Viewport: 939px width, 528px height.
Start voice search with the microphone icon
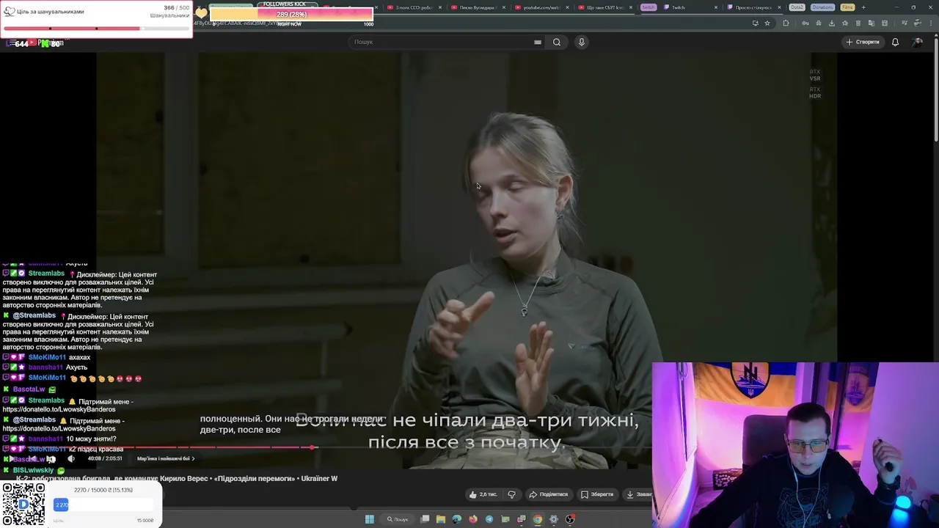[582, 42]
